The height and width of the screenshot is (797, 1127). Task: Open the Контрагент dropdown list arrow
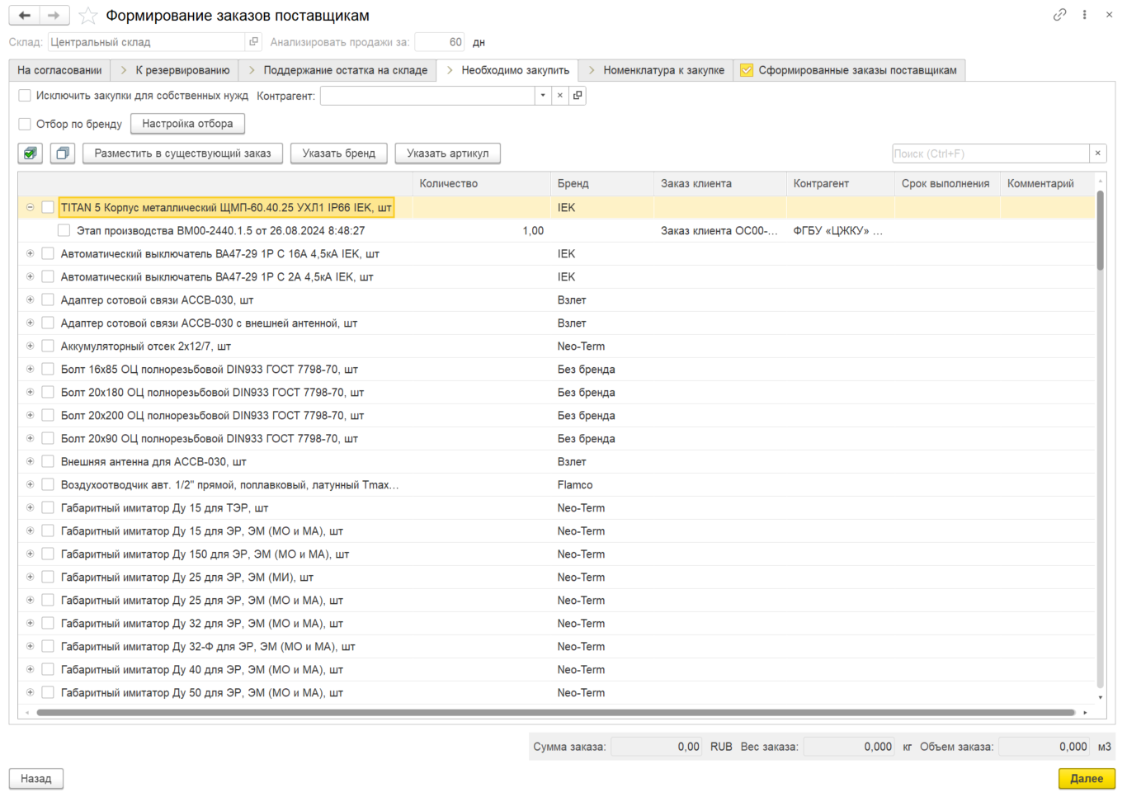tap(543, 96)
